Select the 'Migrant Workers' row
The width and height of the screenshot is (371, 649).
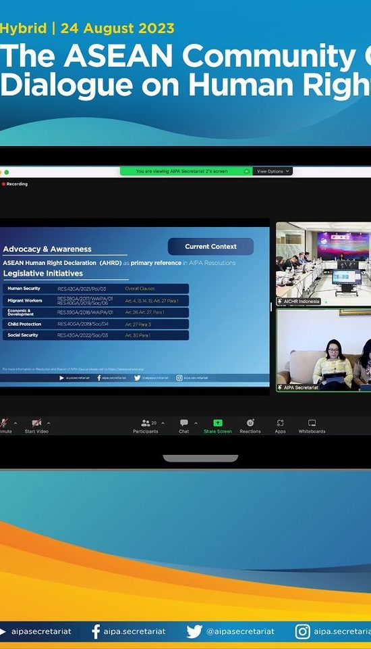pyautogui.click(x=96, y=300)
